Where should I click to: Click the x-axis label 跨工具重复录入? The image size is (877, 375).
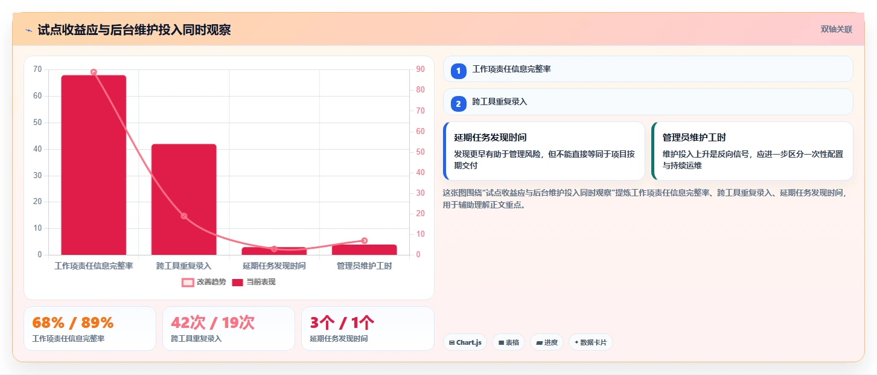(x=184, y=266)
